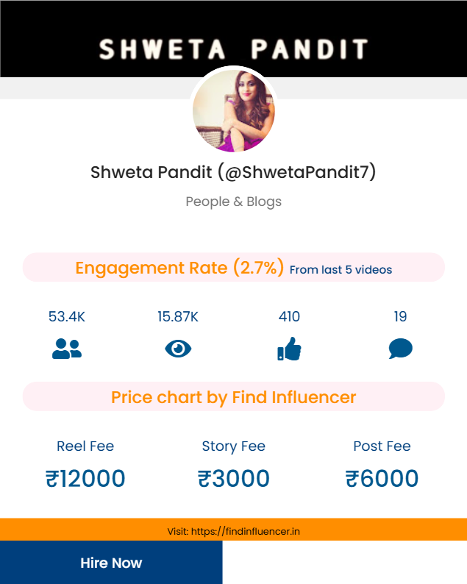
Task: Click the 15.87K views count
Action: tap(178, 317)
